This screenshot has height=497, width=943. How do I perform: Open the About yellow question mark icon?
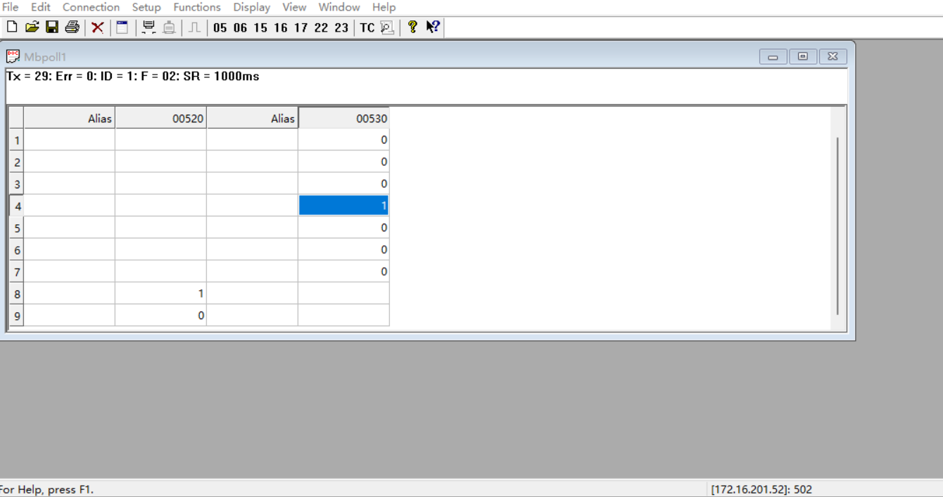412,27
